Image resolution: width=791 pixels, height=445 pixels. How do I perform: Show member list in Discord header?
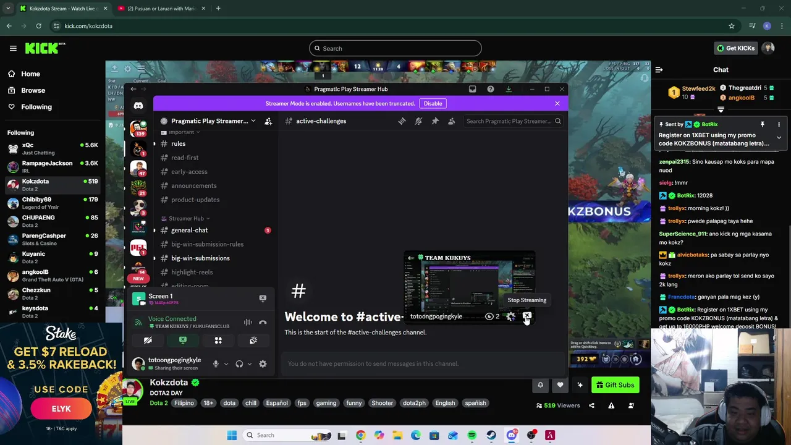[452, 121]
